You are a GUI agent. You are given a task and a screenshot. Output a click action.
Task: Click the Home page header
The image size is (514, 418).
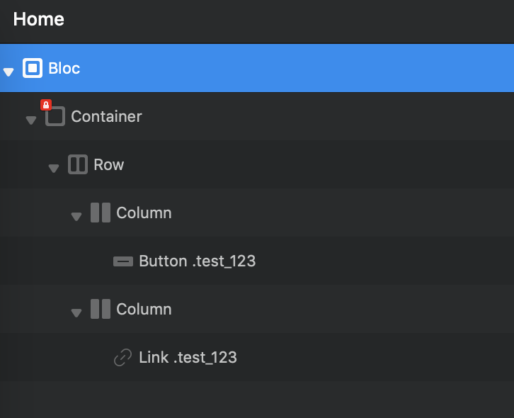pos(39,19)
